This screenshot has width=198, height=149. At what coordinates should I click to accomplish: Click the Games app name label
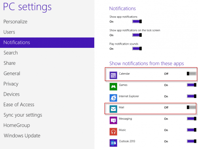(x=123, y=85)
